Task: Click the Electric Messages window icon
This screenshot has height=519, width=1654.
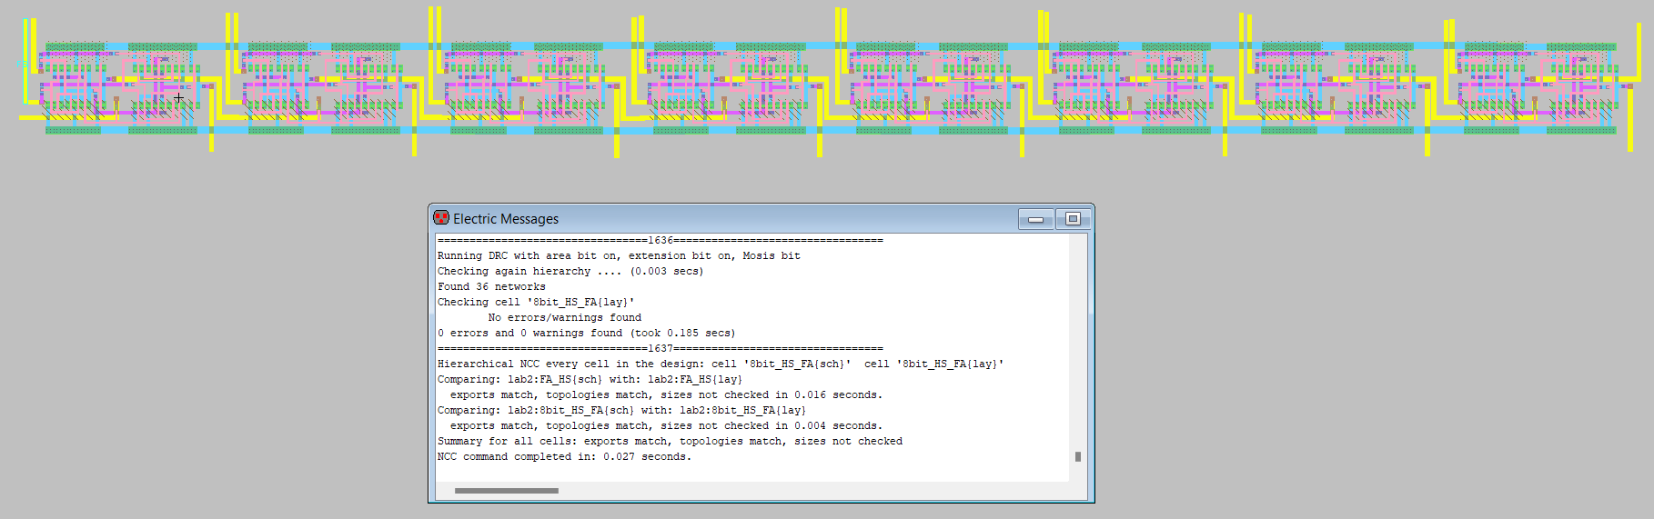Action: click(441, 218)
